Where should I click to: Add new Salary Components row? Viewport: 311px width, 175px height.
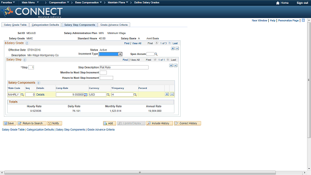tap(167, 94)
